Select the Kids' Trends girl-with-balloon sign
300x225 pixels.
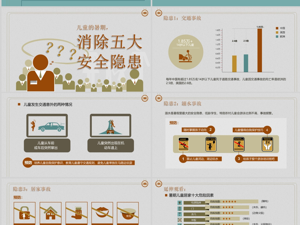(211, 144)
